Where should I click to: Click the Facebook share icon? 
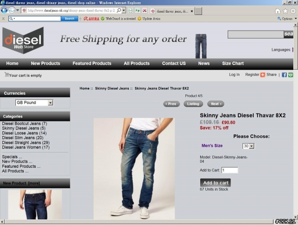(284, 75)
